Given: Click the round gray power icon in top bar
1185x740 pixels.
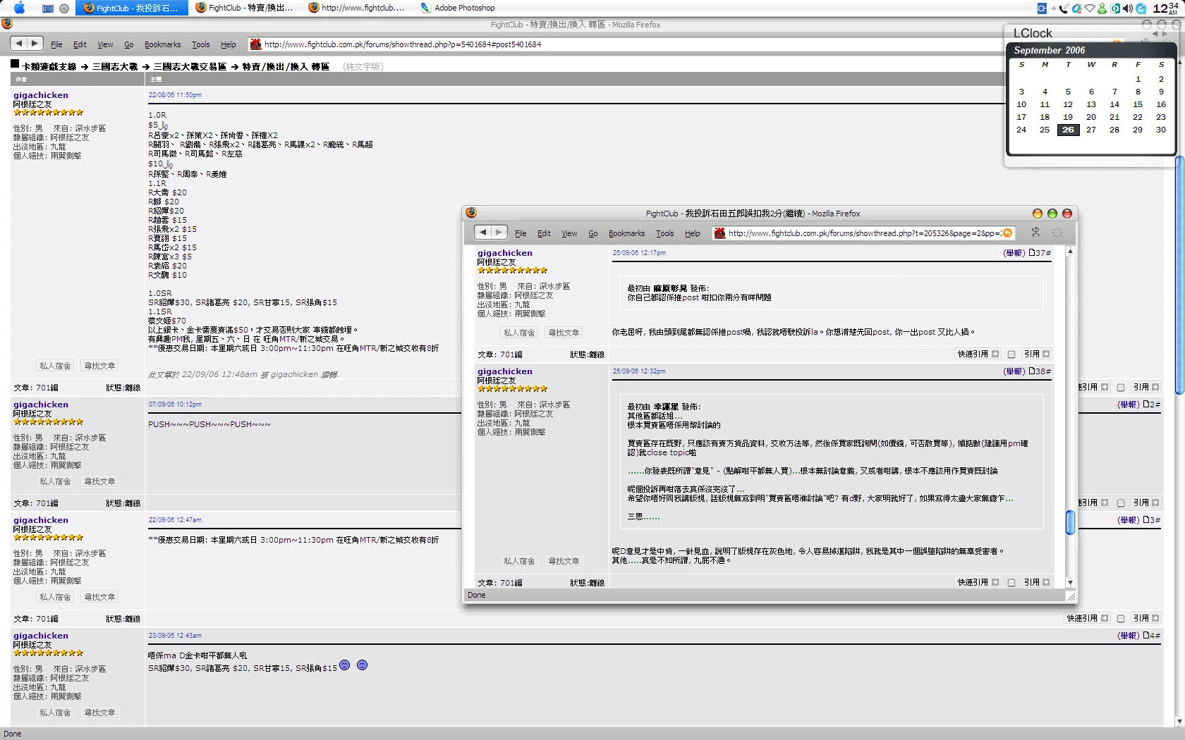Looking at the screenshot, I should (x=64, y=8).
